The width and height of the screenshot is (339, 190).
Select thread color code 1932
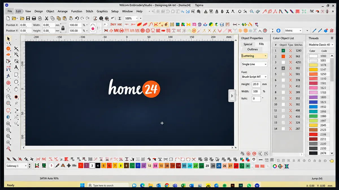point(321,107)
